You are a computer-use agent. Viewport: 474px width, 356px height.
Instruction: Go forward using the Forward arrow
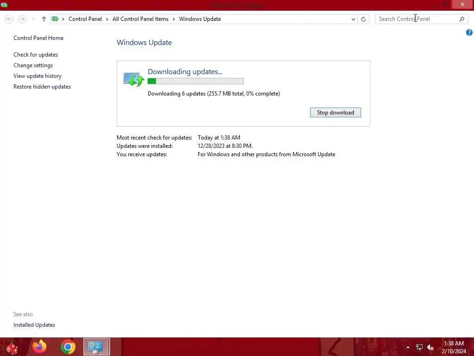click(x=22, y=19)
